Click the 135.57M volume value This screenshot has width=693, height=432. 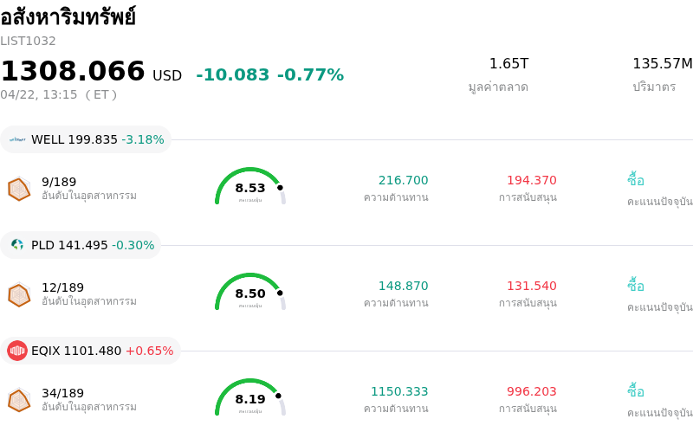pyautogui.click(x=662, y=63)
